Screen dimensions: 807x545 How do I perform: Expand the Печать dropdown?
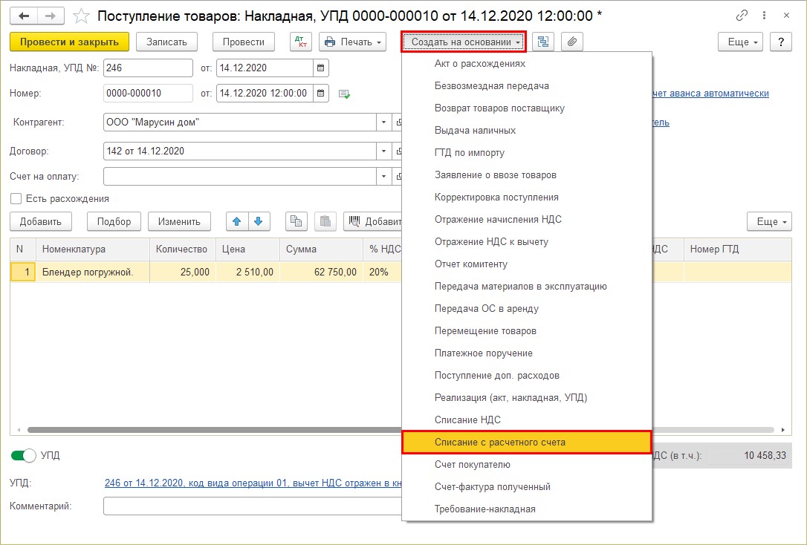coord(352,42)
